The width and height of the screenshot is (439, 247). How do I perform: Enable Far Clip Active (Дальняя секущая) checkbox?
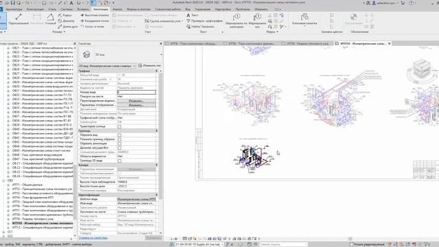click(119, 148)
